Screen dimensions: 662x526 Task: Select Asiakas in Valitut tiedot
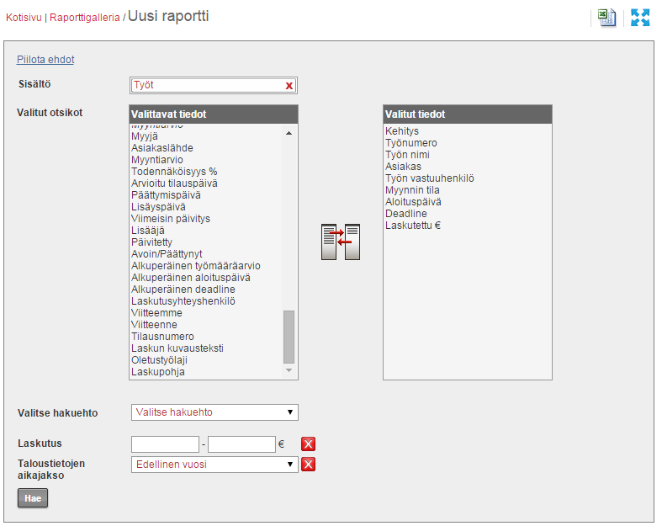point(403,167)
